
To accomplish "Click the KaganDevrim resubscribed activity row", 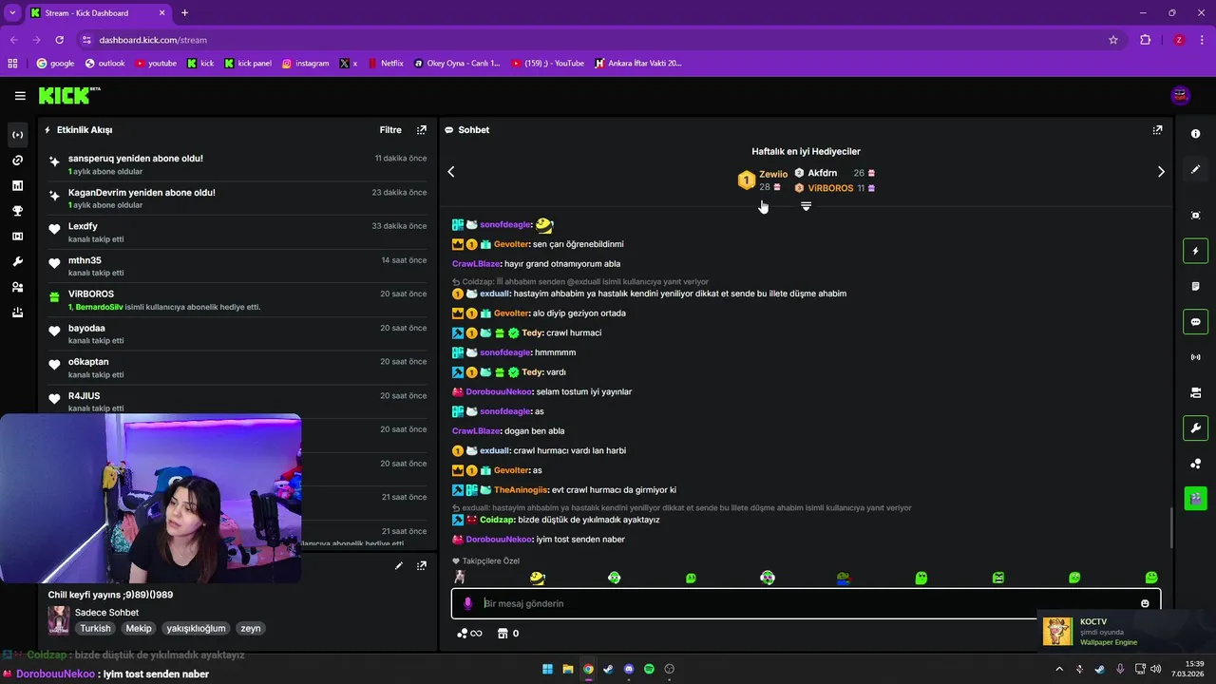I will click(237, 199).
